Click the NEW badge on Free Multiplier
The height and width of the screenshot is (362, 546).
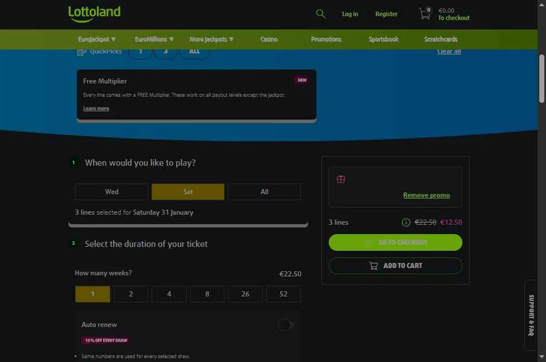[x=301, y=80]
